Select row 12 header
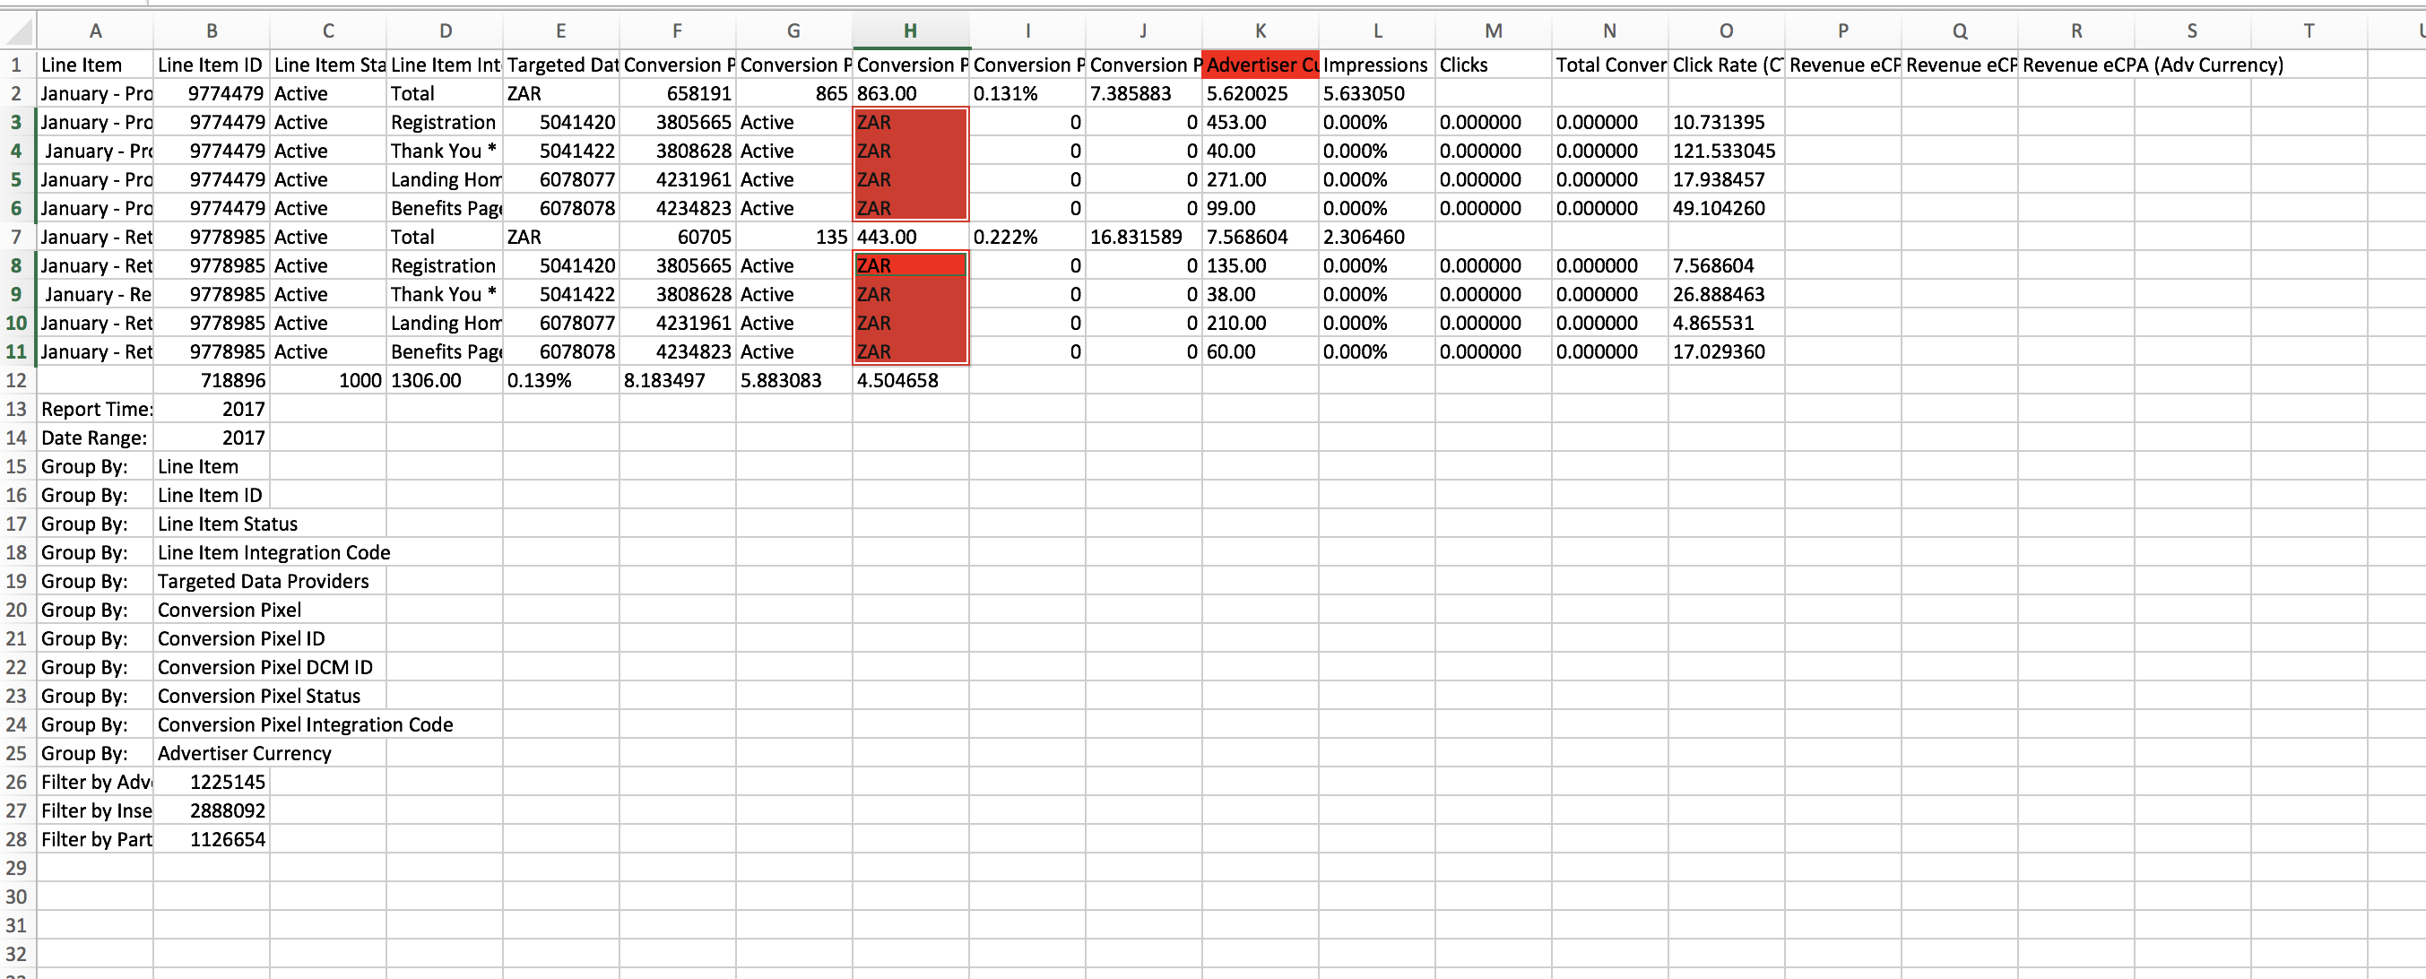 point(16,380)
